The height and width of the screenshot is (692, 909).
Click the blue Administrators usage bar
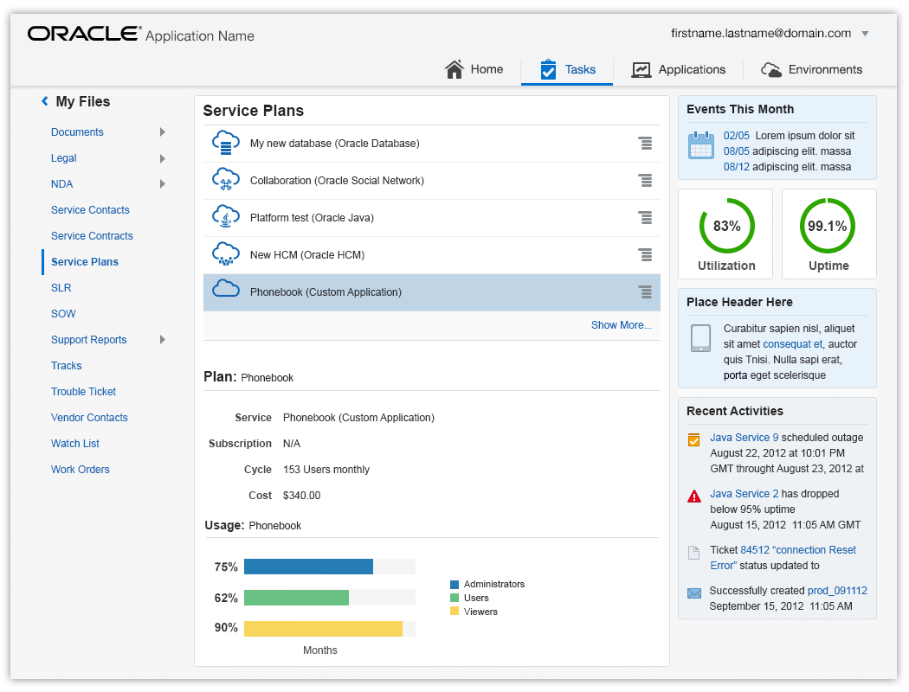[x=308, y=567]
